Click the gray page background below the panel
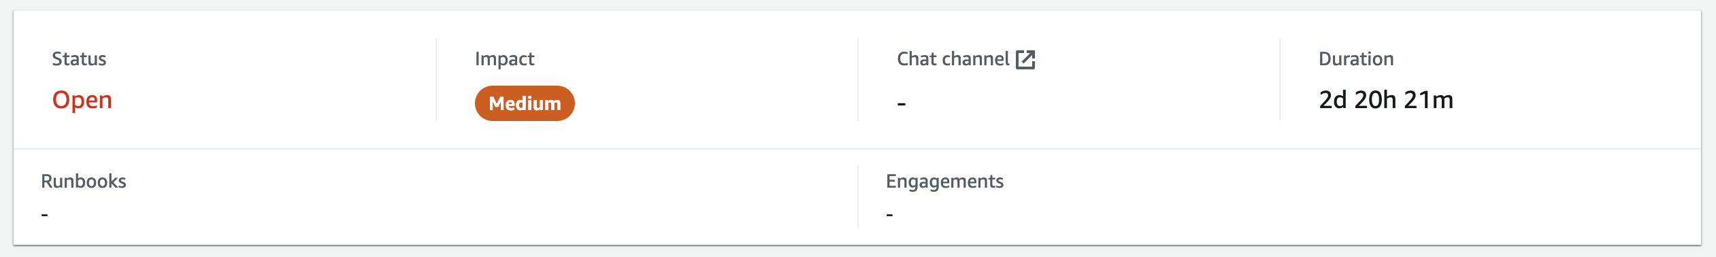 [857, 252]
